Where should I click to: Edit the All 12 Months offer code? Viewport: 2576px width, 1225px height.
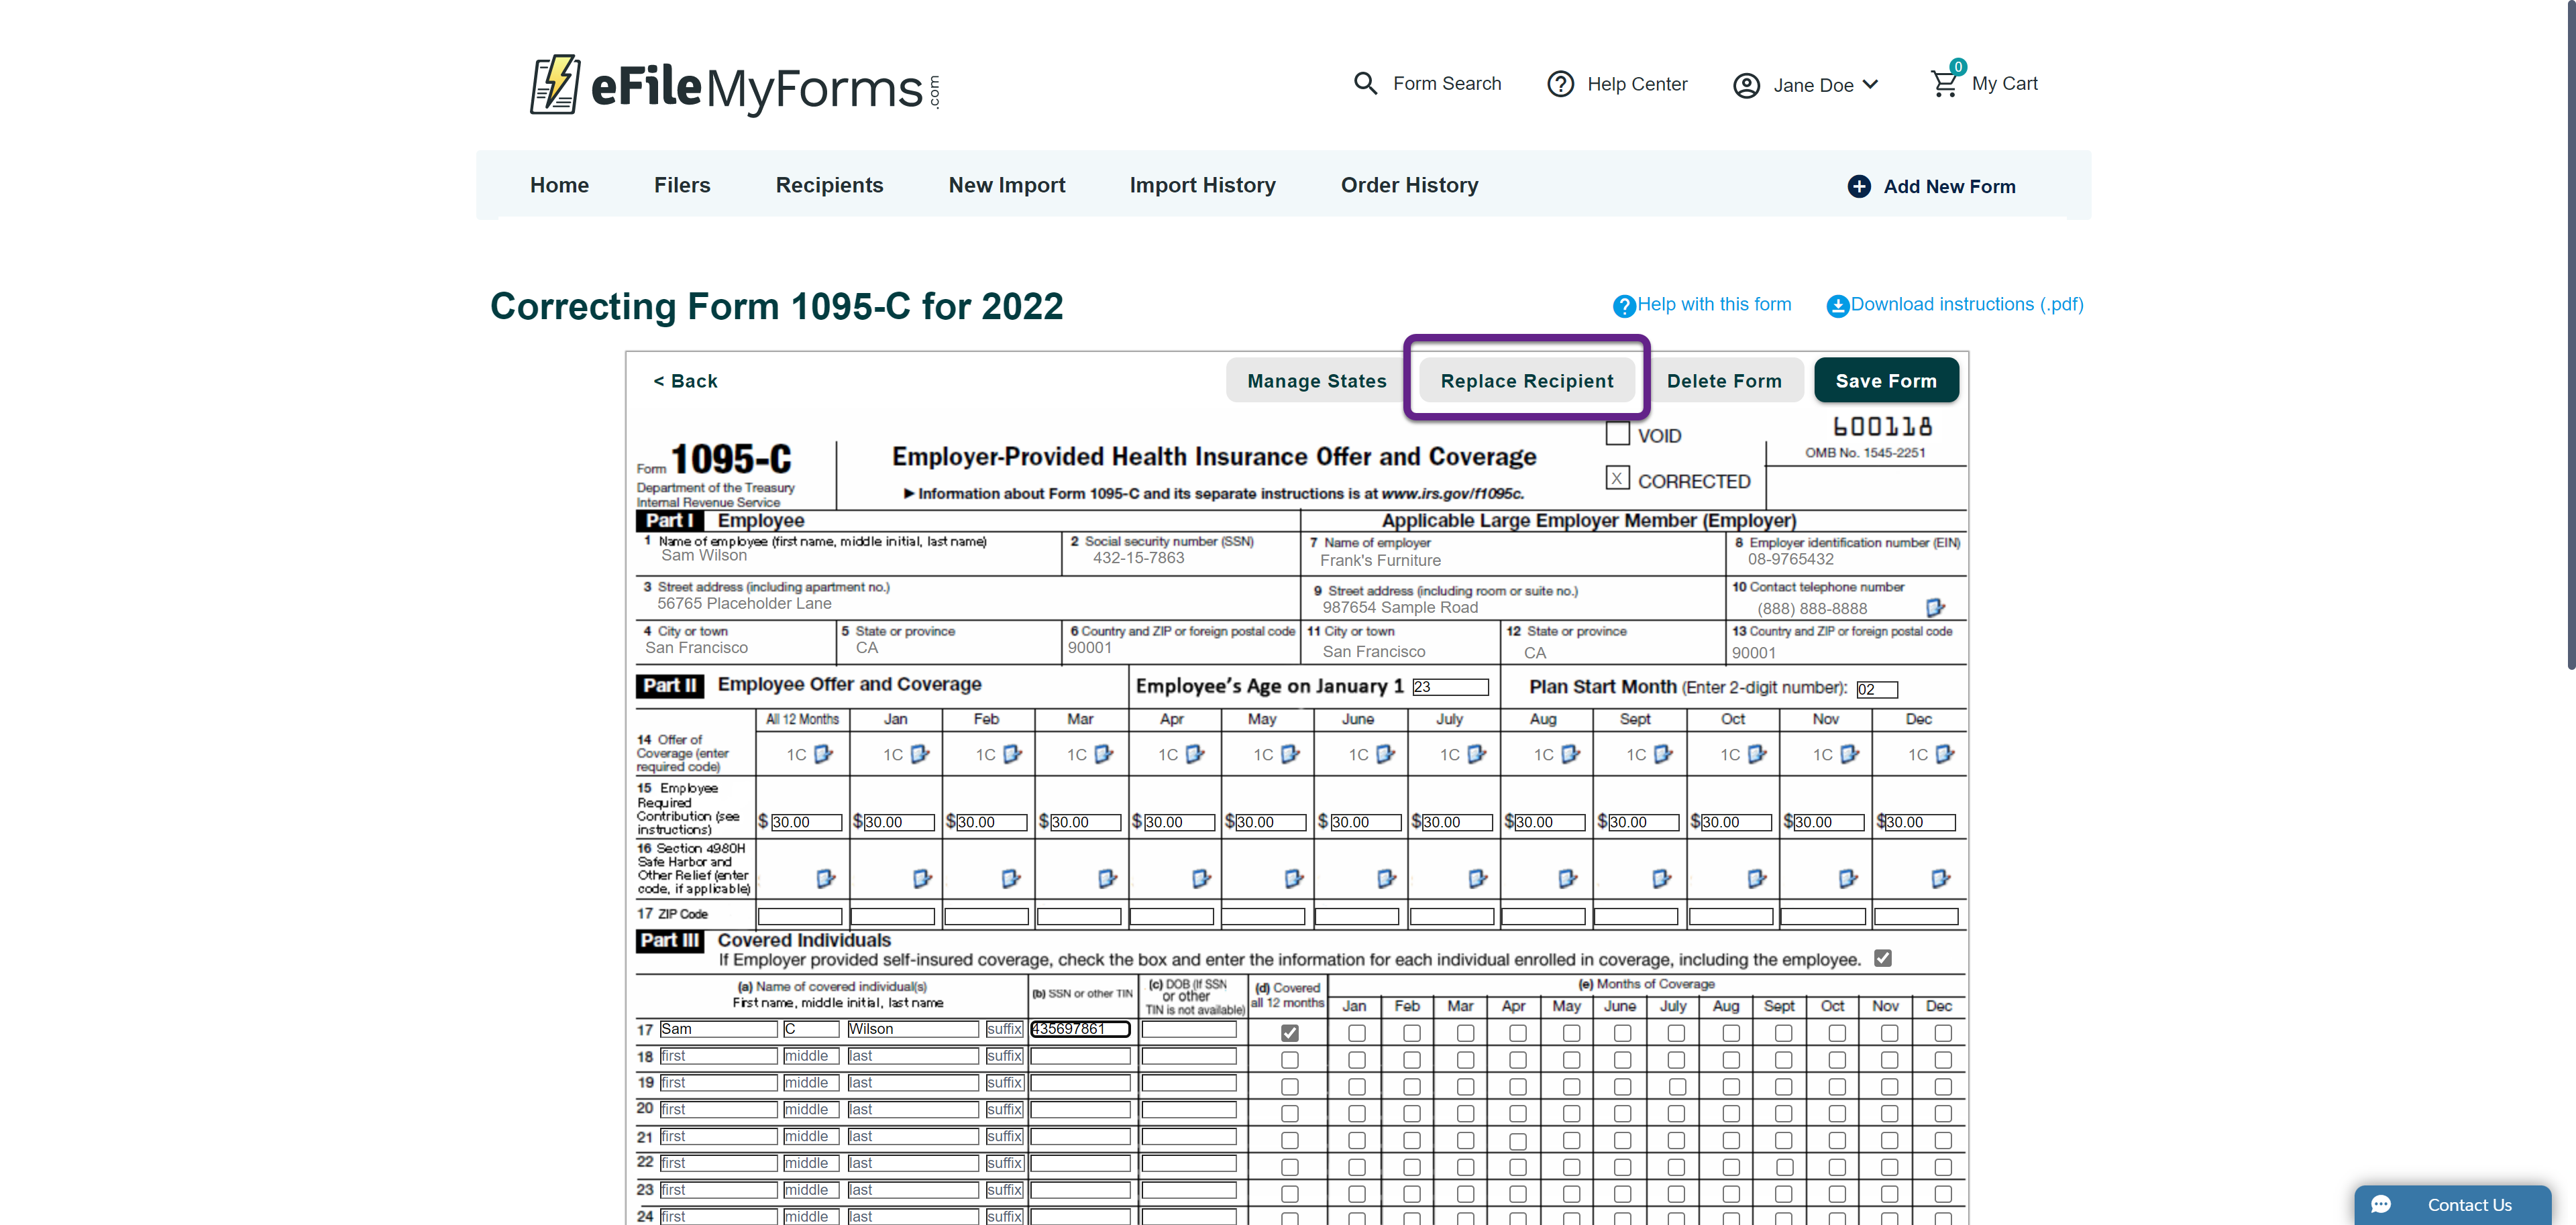823,754
